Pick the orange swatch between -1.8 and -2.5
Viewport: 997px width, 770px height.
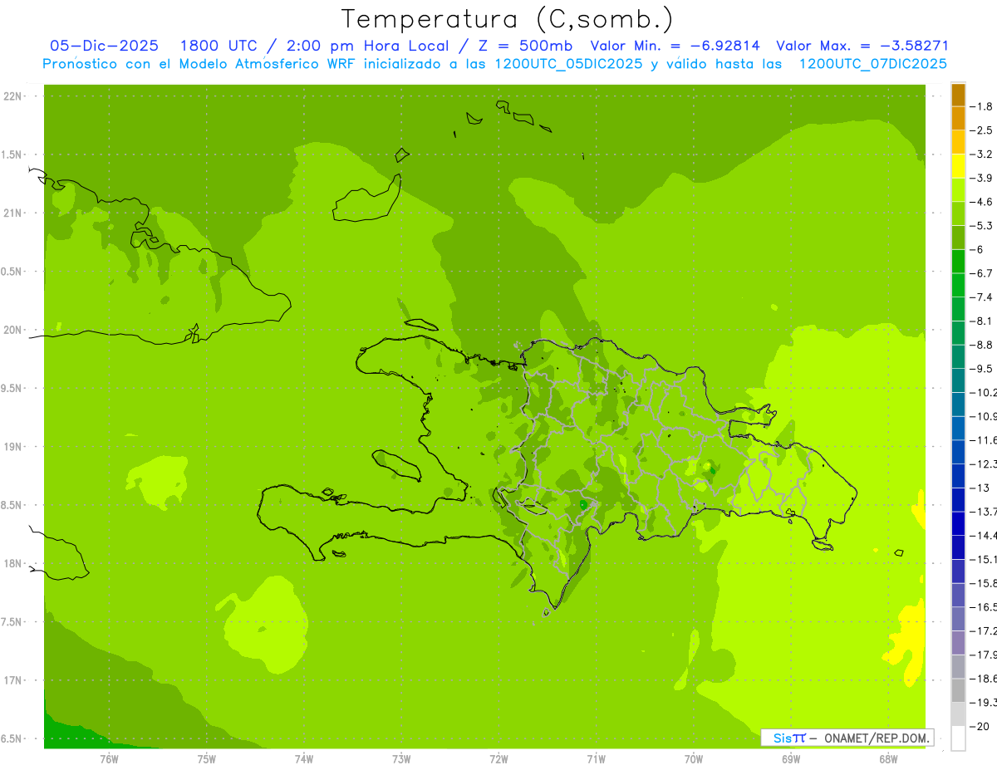958,118
